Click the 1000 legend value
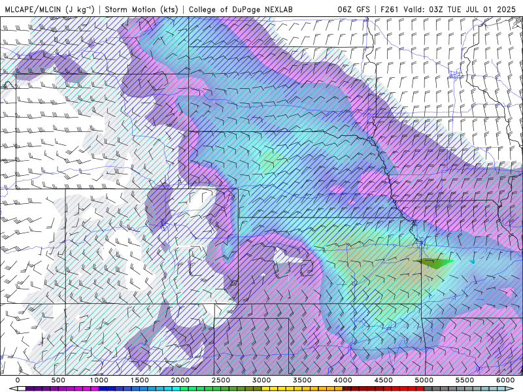Viewport: 523px width, 392px height. pos(99,380)
